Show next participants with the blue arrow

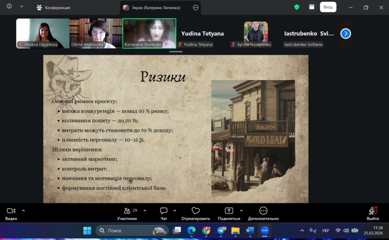point(345,34)
